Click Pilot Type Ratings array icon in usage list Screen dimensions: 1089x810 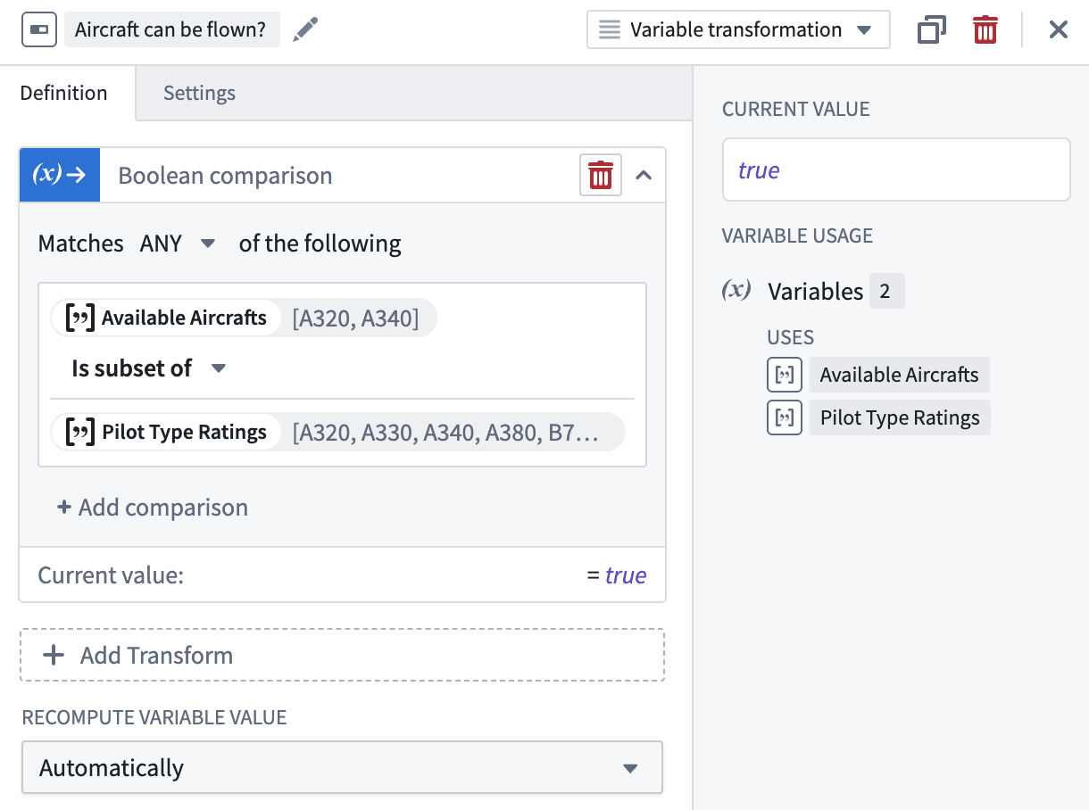click(x=784, y=417)
